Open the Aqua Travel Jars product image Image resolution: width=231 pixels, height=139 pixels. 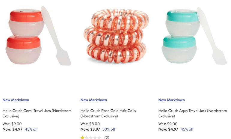(x=194, y=36)
